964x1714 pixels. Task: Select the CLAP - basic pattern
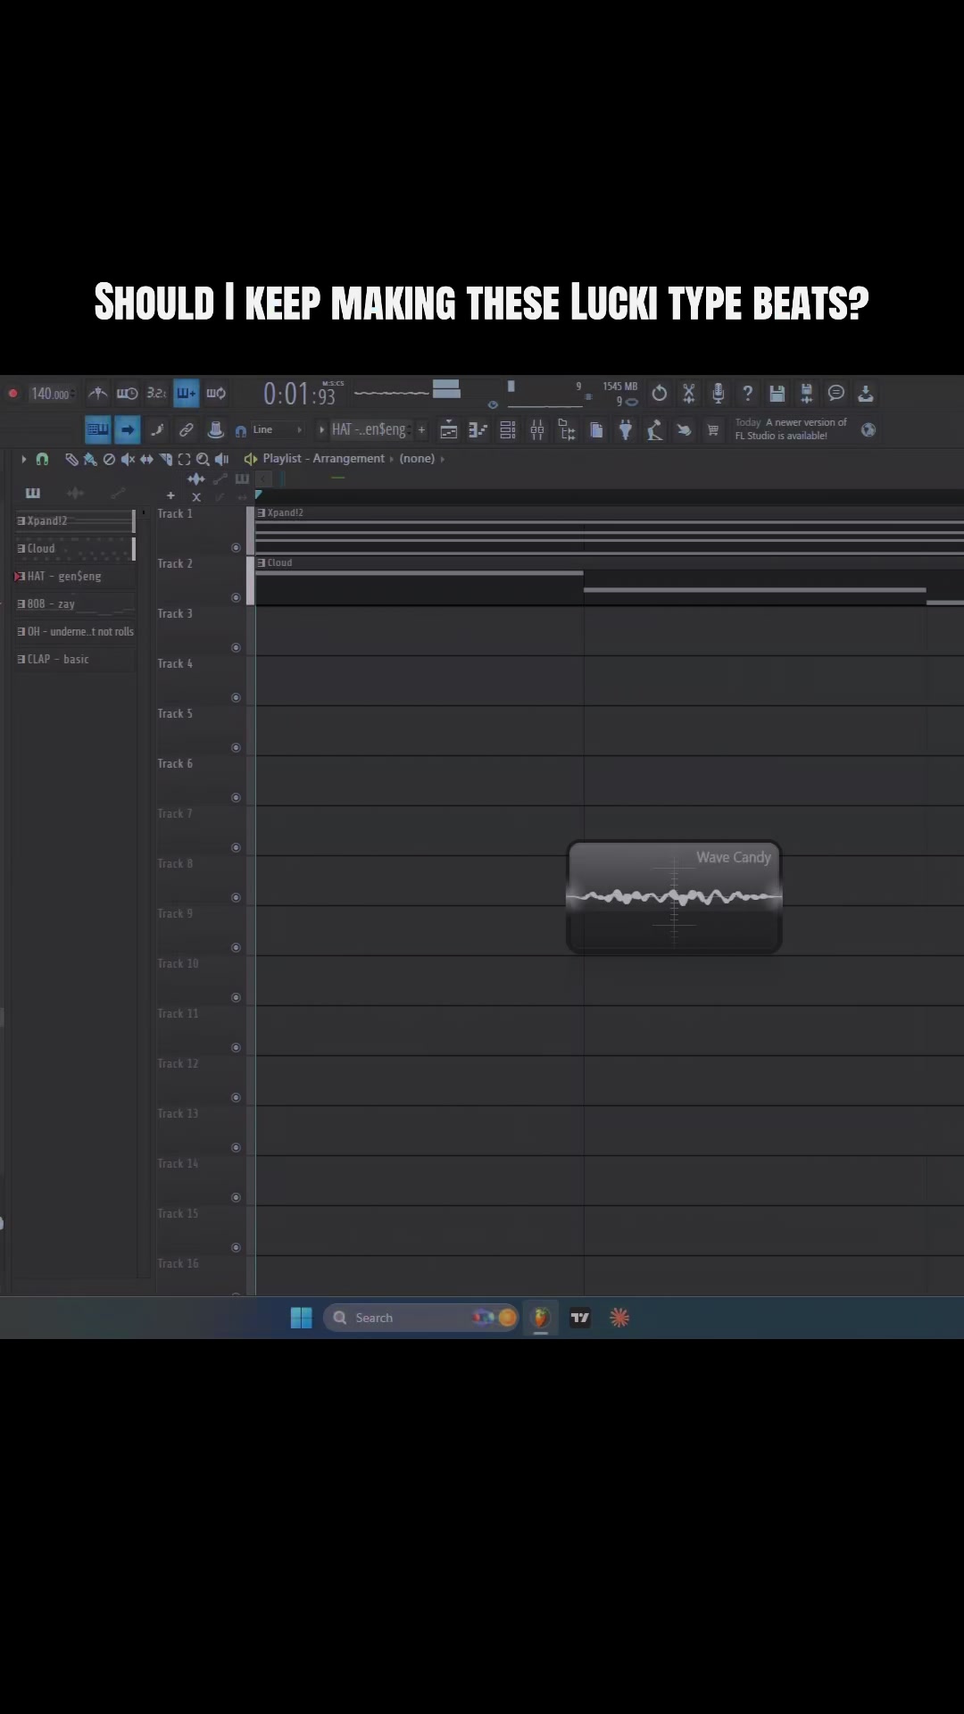tap(75, 660)
